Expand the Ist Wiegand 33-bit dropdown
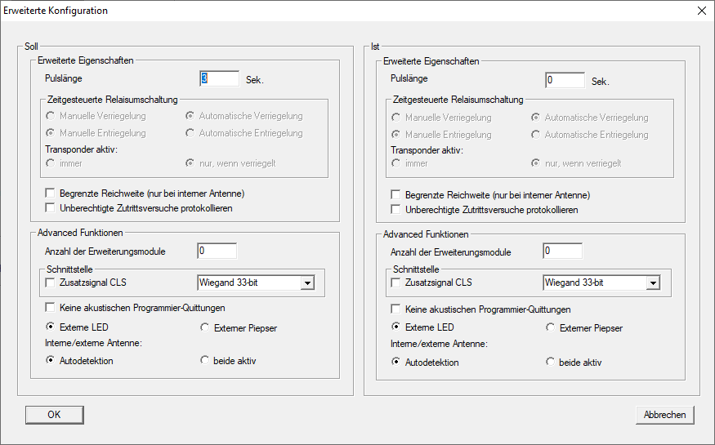715x445 pixels. pos(653,283)
